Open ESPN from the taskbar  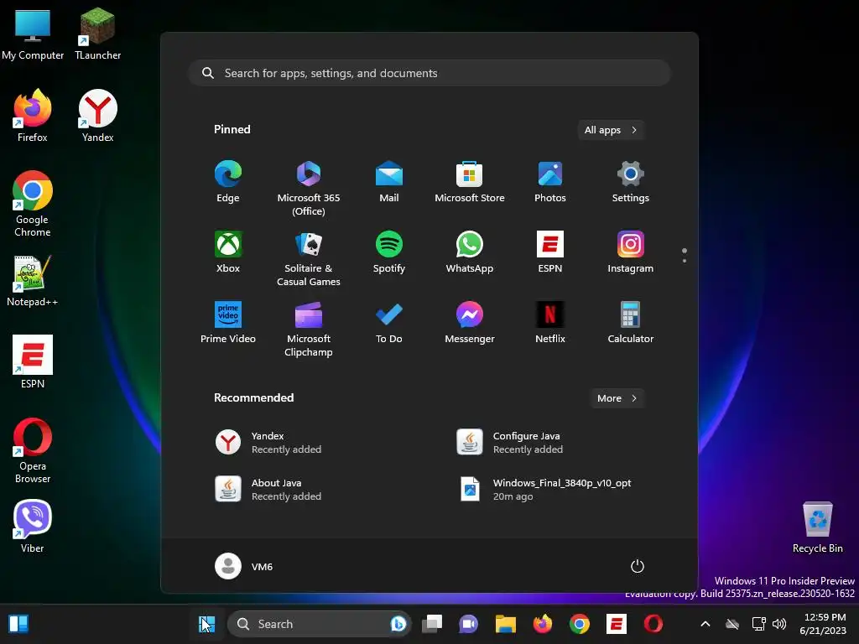pos(617,624)
